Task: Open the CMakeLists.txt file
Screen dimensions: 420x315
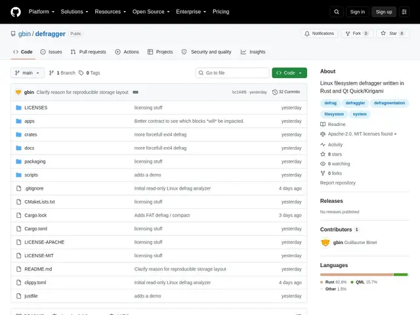Action: pos(39,201)
